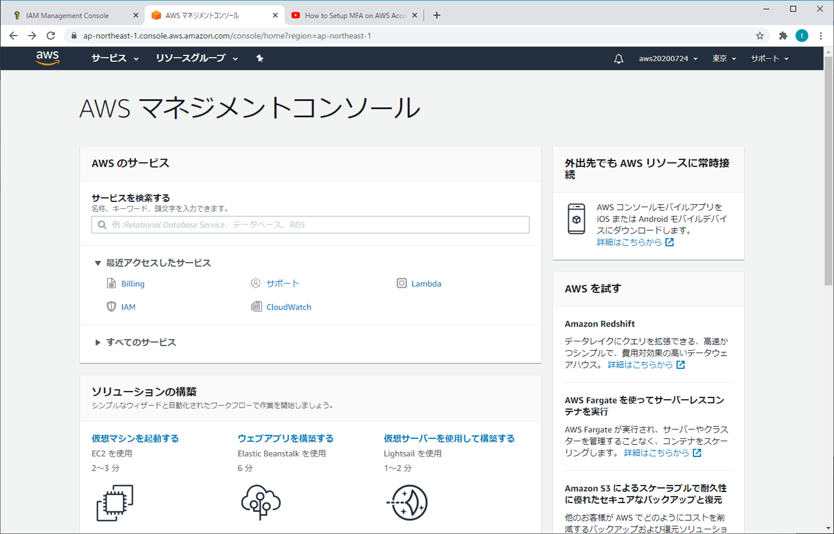
Task: Open the notifications bell icon
Action: tap(619, 58)
